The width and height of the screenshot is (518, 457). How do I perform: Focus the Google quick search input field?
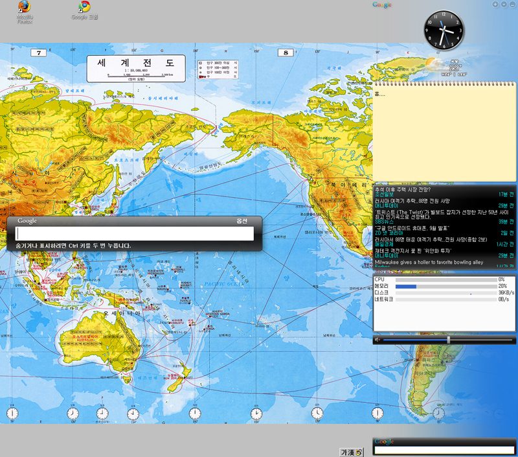click(x=135, y=234)
